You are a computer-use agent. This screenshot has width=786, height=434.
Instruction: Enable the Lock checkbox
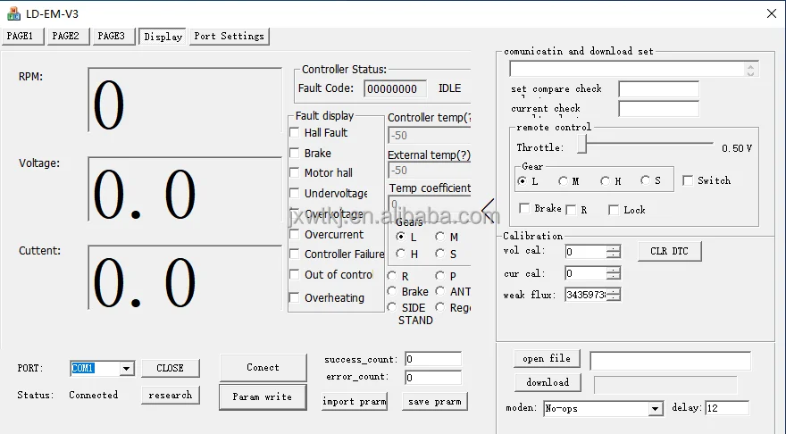click(x=614, y=210)
